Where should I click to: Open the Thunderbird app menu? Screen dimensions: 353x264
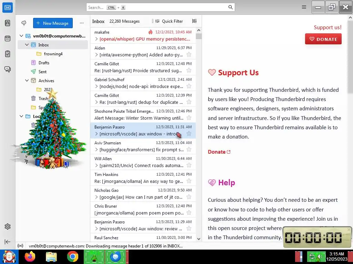tap(304, 7)
